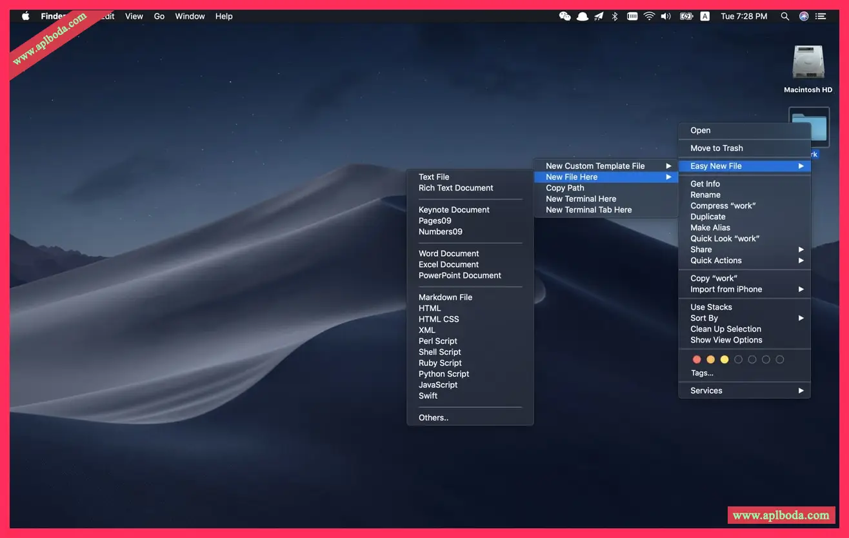Click the WeChat icon in the menu bar
The width and height of the screenshot is (849, 538).
point(565,16)
